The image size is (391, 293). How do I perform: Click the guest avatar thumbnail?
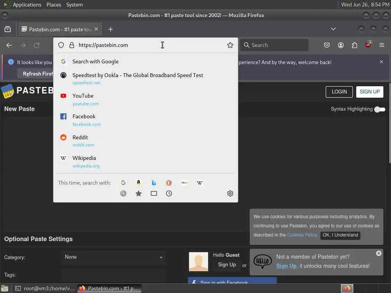pyautogui.click(x=199, y=262)
